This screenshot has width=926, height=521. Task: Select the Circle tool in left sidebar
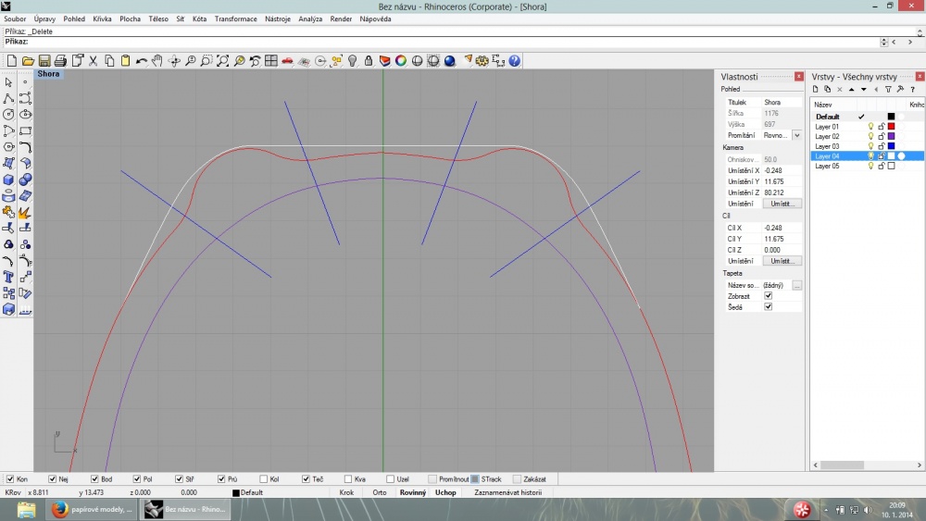coord(9,115)
